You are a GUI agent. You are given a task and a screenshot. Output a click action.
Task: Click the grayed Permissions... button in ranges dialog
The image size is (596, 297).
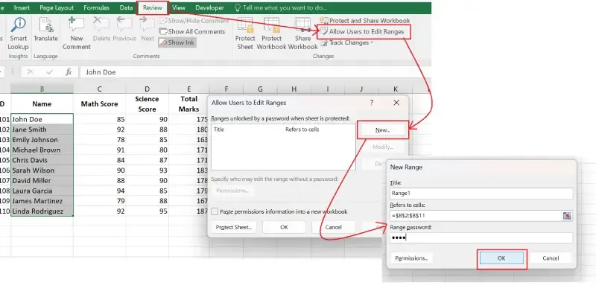[232, 191]
